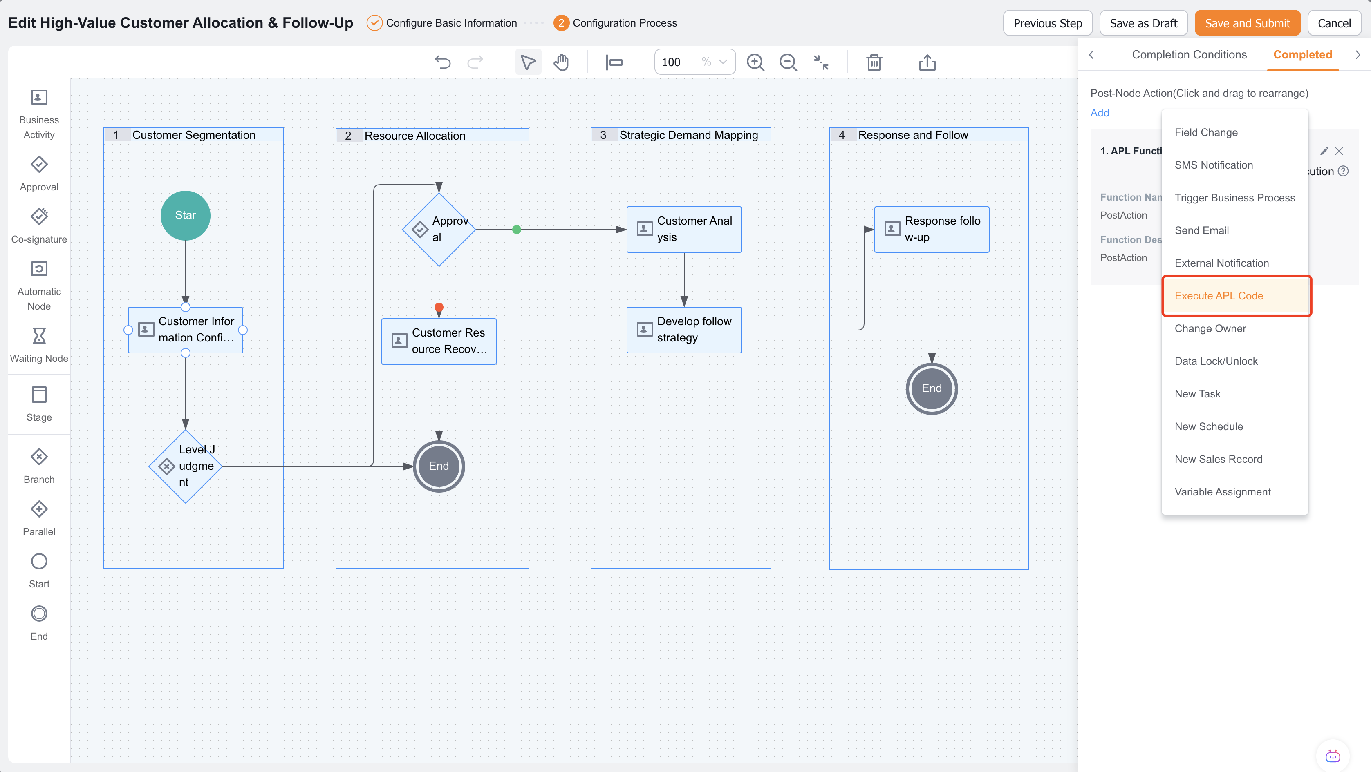Choose New Schedule option

pyautogui.click(x=1235, y=426)
